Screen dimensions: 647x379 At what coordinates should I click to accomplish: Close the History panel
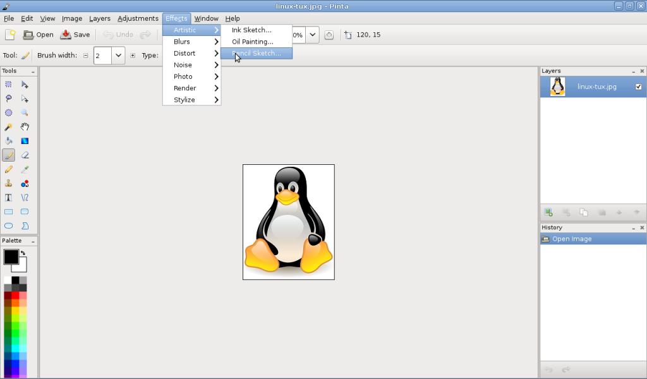(642, 227)
